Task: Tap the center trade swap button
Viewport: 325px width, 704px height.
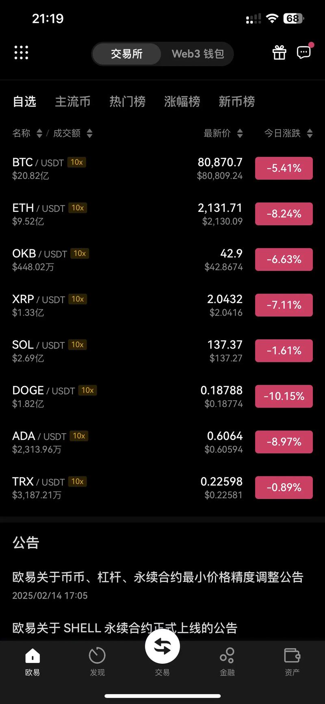Action: 162,647
